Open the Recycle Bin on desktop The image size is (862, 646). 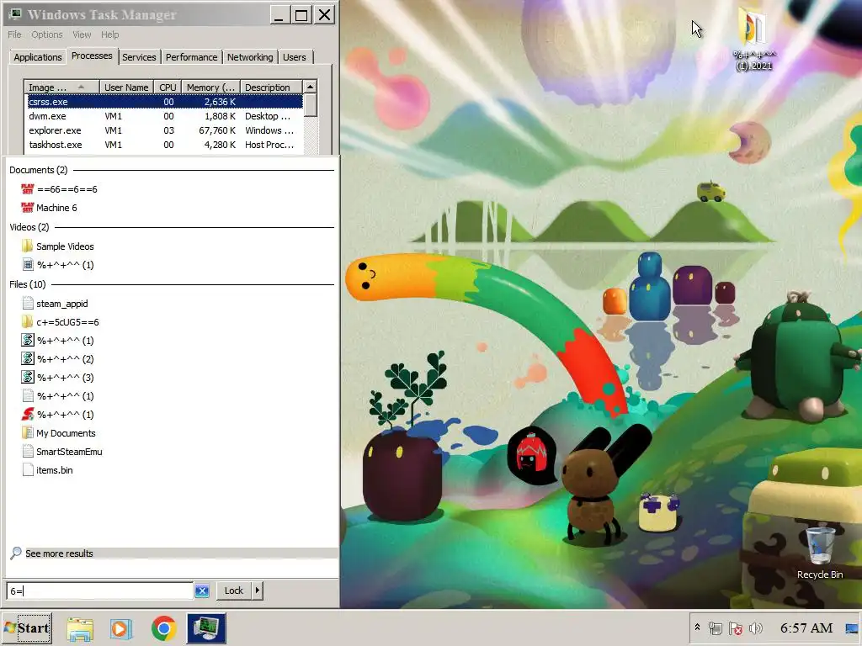820,553
